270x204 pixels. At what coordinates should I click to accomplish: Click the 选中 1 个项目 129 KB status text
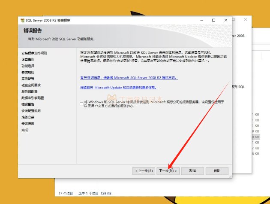click(x=95, y=193)
